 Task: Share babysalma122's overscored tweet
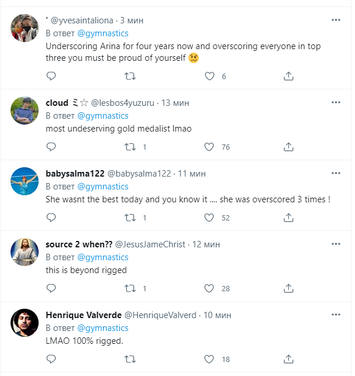click(x=288, y=218)
